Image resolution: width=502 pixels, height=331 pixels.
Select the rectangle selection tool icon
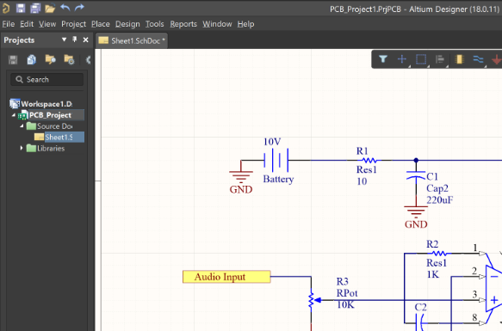click(421, 59)
